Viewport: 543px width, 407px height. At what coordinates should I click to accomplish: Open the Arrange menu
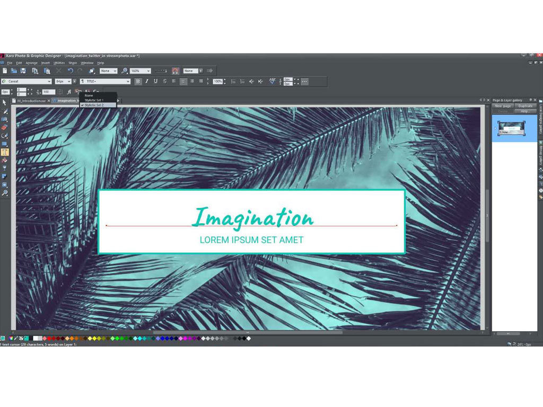click(x=31, y=63)
